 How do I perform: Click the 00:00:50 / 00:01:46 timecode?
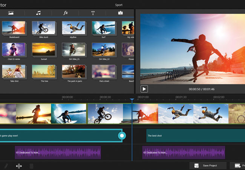click(202, 89)
